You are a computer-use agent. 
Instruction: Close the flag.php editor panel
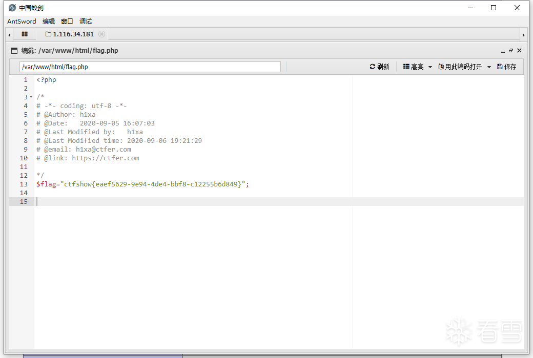[x=519, y=50]
